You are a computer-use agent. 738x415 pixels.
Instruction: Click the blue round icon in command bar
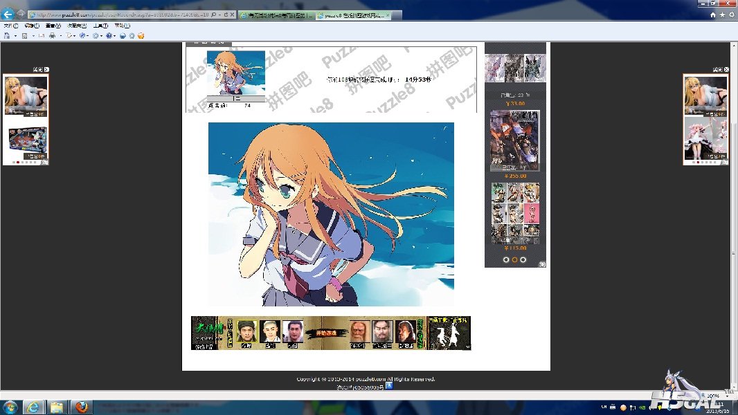[123, 36]
